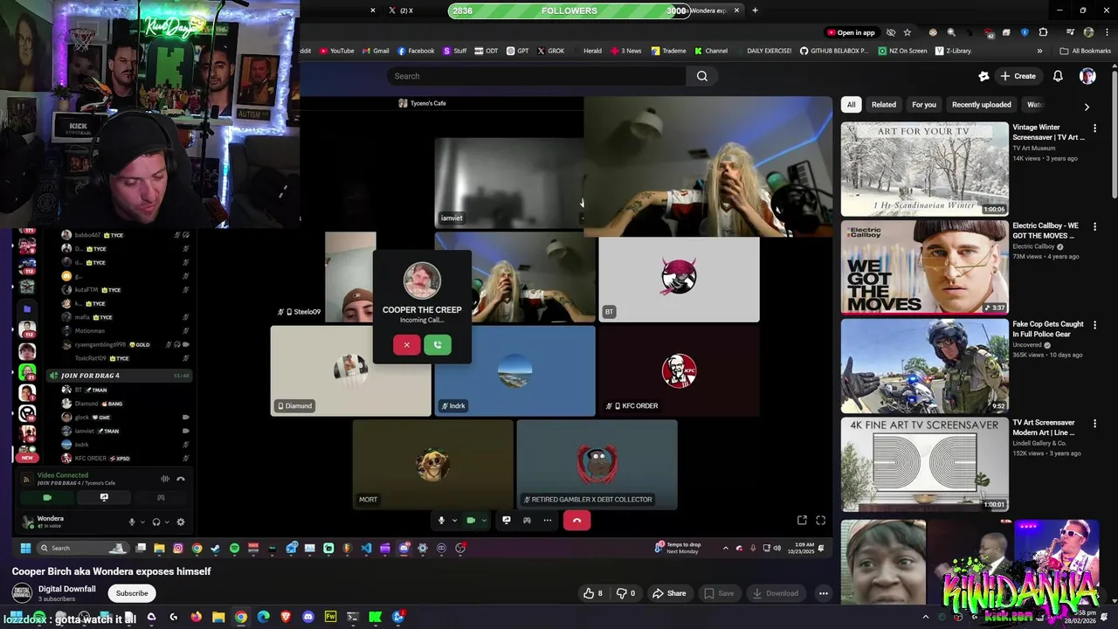1118x629 pixels.
Task: Open Discord from the bottom taskbar
Action: point(307,617)
